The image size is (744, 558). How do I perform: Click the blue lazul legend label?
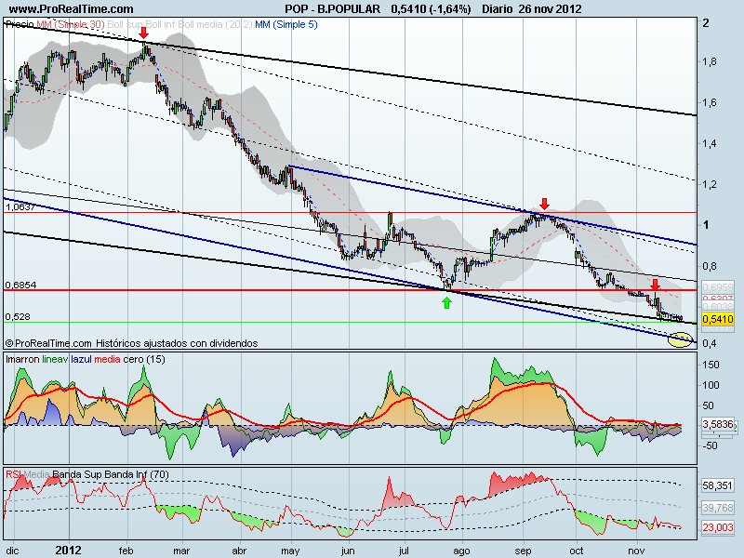[x=82, y=359]
